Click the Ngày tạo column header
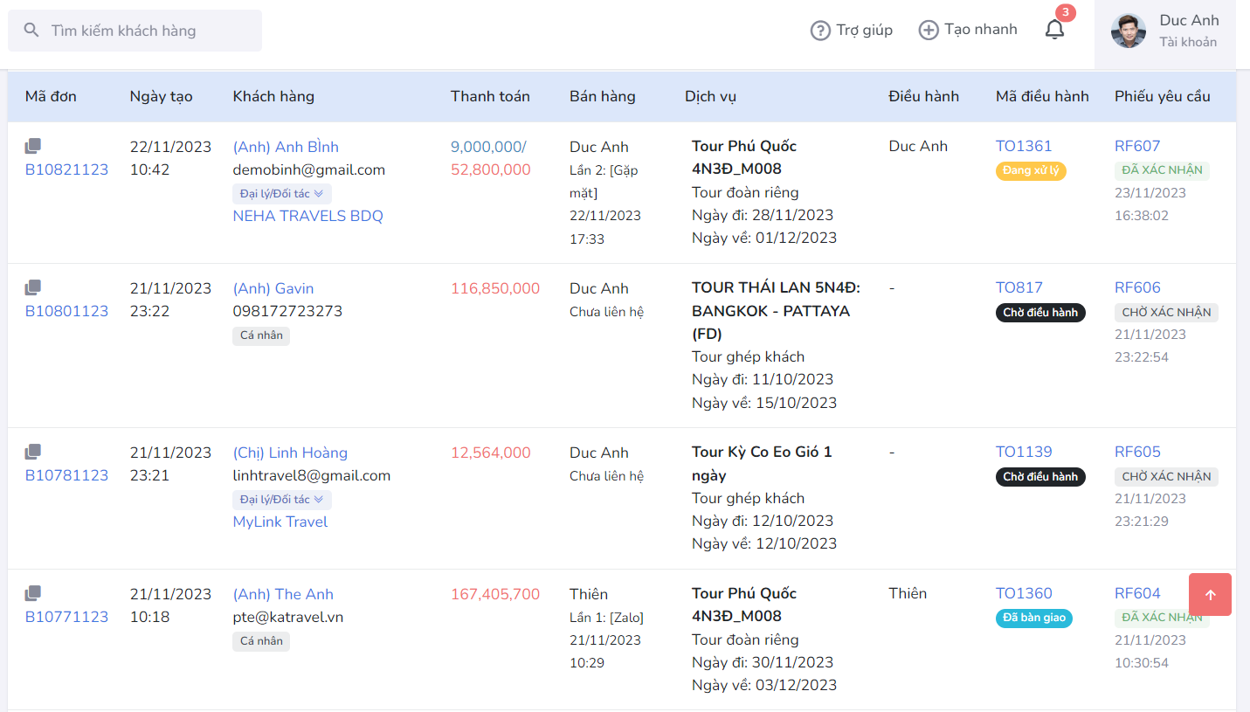Image resolution: width=1250 pixels, height=712 pixels. [161, 96]
